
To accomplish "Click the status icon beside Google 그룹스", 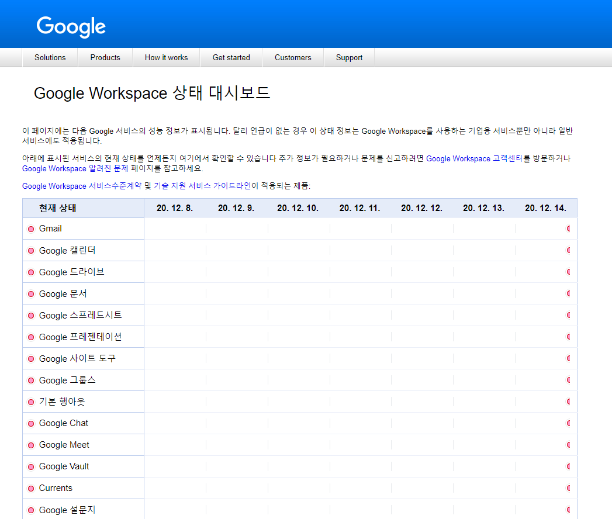I will [x=31, y=380].
